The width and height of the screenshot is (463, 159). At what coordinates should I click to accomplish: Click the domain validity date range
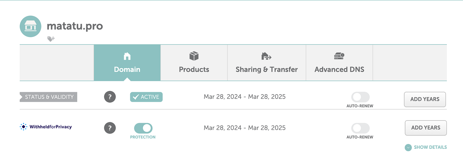point(245,97)
